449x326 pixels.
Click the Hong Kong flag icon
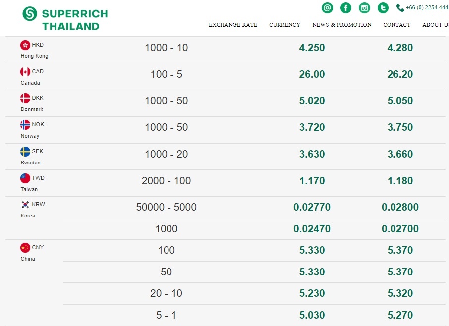point(25,45)
